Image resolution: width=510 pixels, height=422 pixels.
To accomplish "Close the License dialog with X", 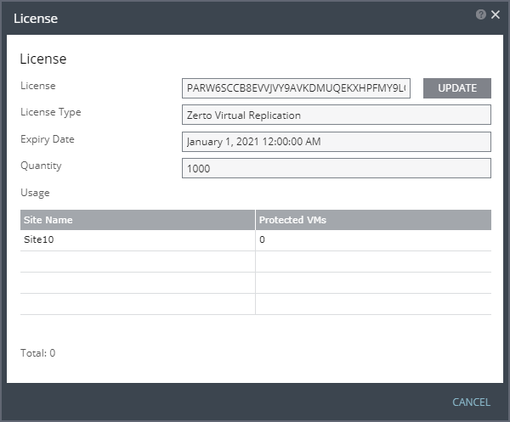I will [x=496, y=14].
